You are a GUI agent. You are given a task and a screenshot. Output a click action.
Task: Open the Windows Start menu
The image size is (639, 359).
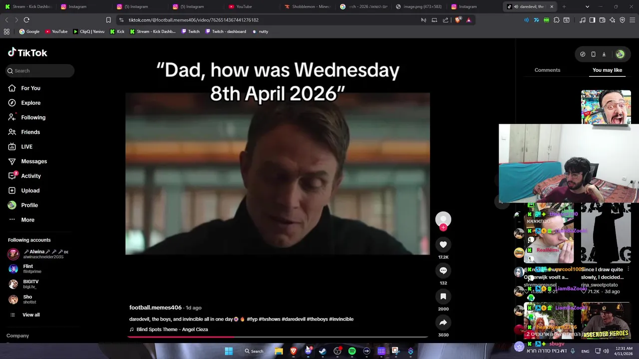click(x=229, y=351)
